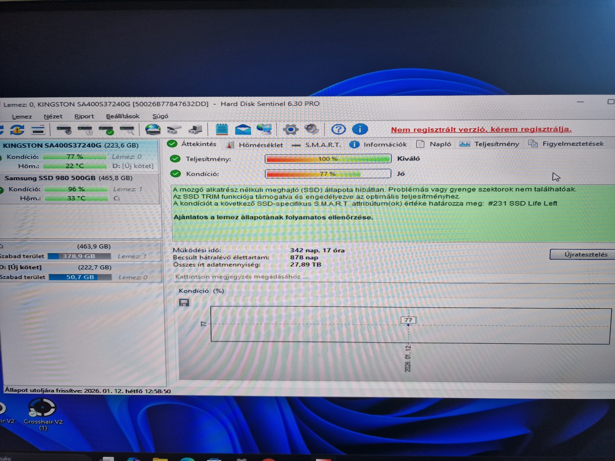Select the KINGSTON SA400S37240G disk entry
Screen dimensions: 615x461
(79, 156)
